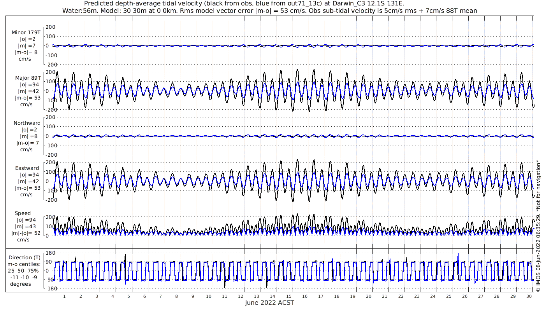
Task: Click the 'Northward' panel label
Action: pos(27,123)
